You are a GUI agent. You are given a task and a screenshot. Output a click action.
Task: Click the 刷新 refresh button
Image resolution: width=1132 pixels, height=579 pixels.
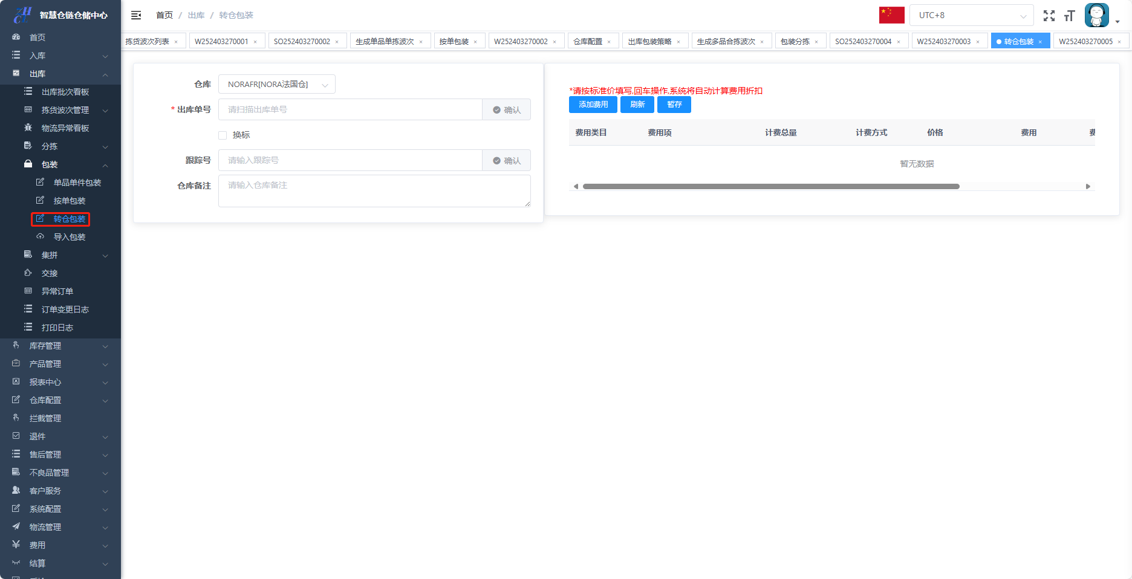click(637, 105)
